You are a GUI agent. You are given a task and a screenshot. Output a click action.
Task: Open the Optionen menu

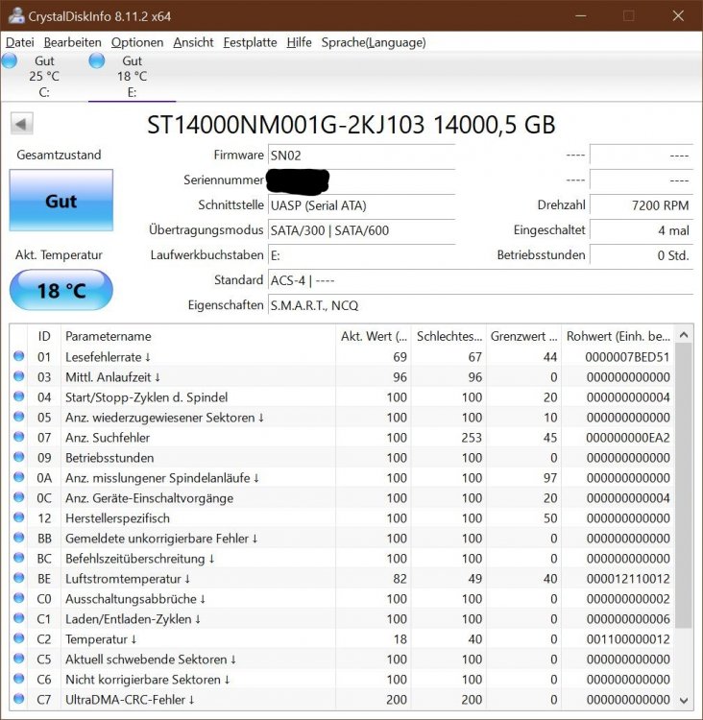click(x=137, y=42)
